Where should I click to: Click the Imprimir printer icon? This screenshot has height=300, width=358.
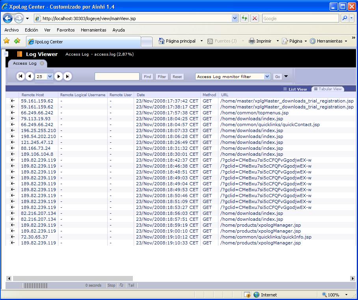point(252,41)
